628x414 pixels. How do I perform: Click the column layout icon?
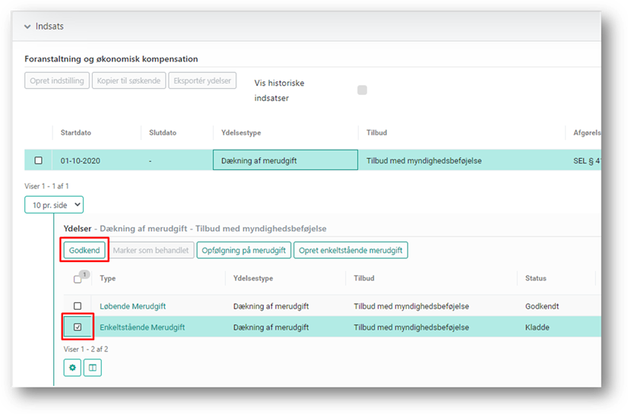pyautogui.click(x=92, y=368)
